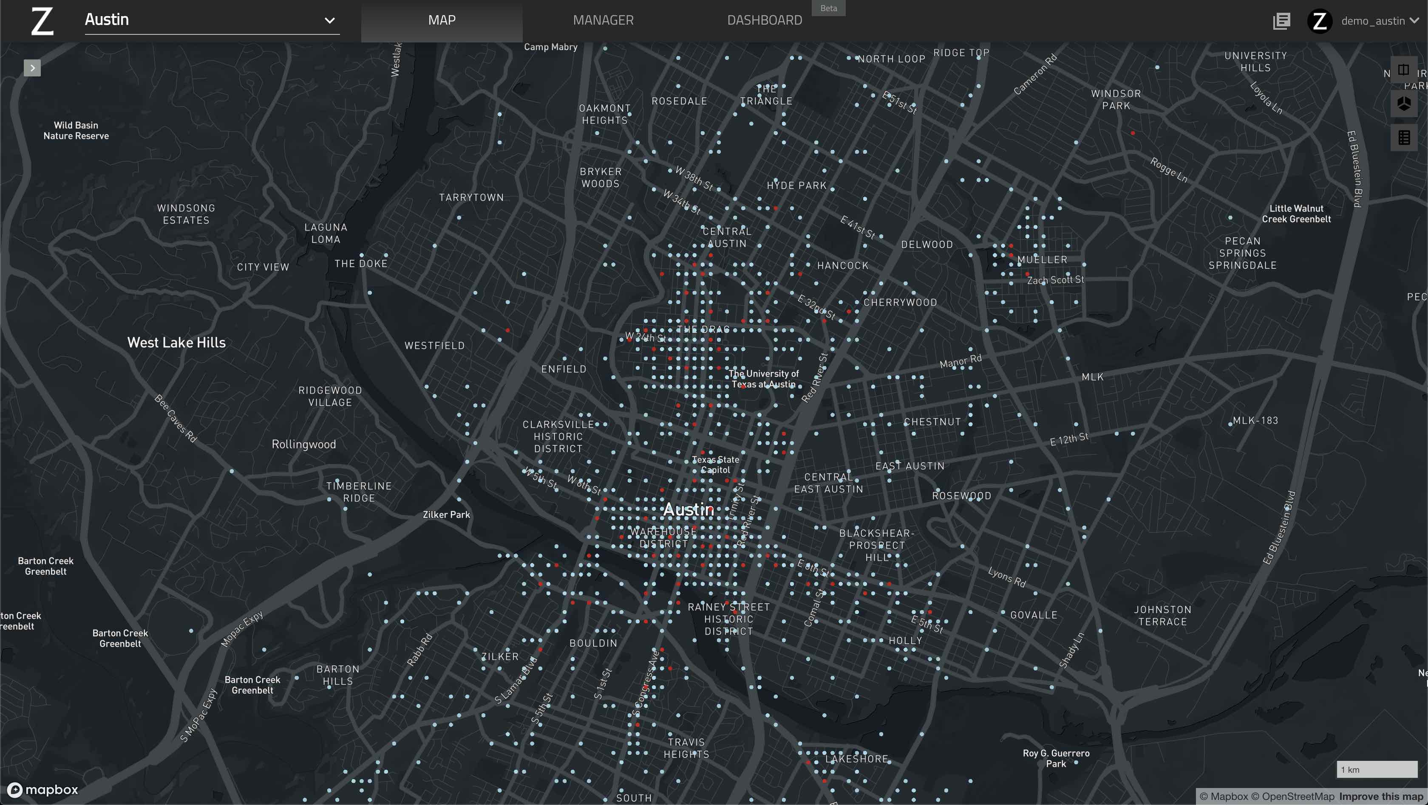The width and height of the screenshot is (1428, 805).
Task: Toggle the split map view icon
Action: click(x=1403, y=70)
